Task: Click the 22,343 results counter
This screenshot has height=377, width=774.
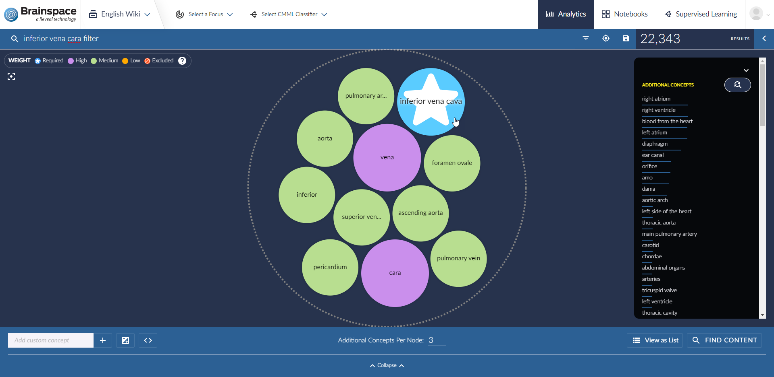Action: pos(660,39)
